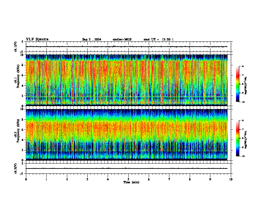Click the "-6" label on the ch.2 color bar
This screenshot has height=201, width=260.
[x=242, y=121]
